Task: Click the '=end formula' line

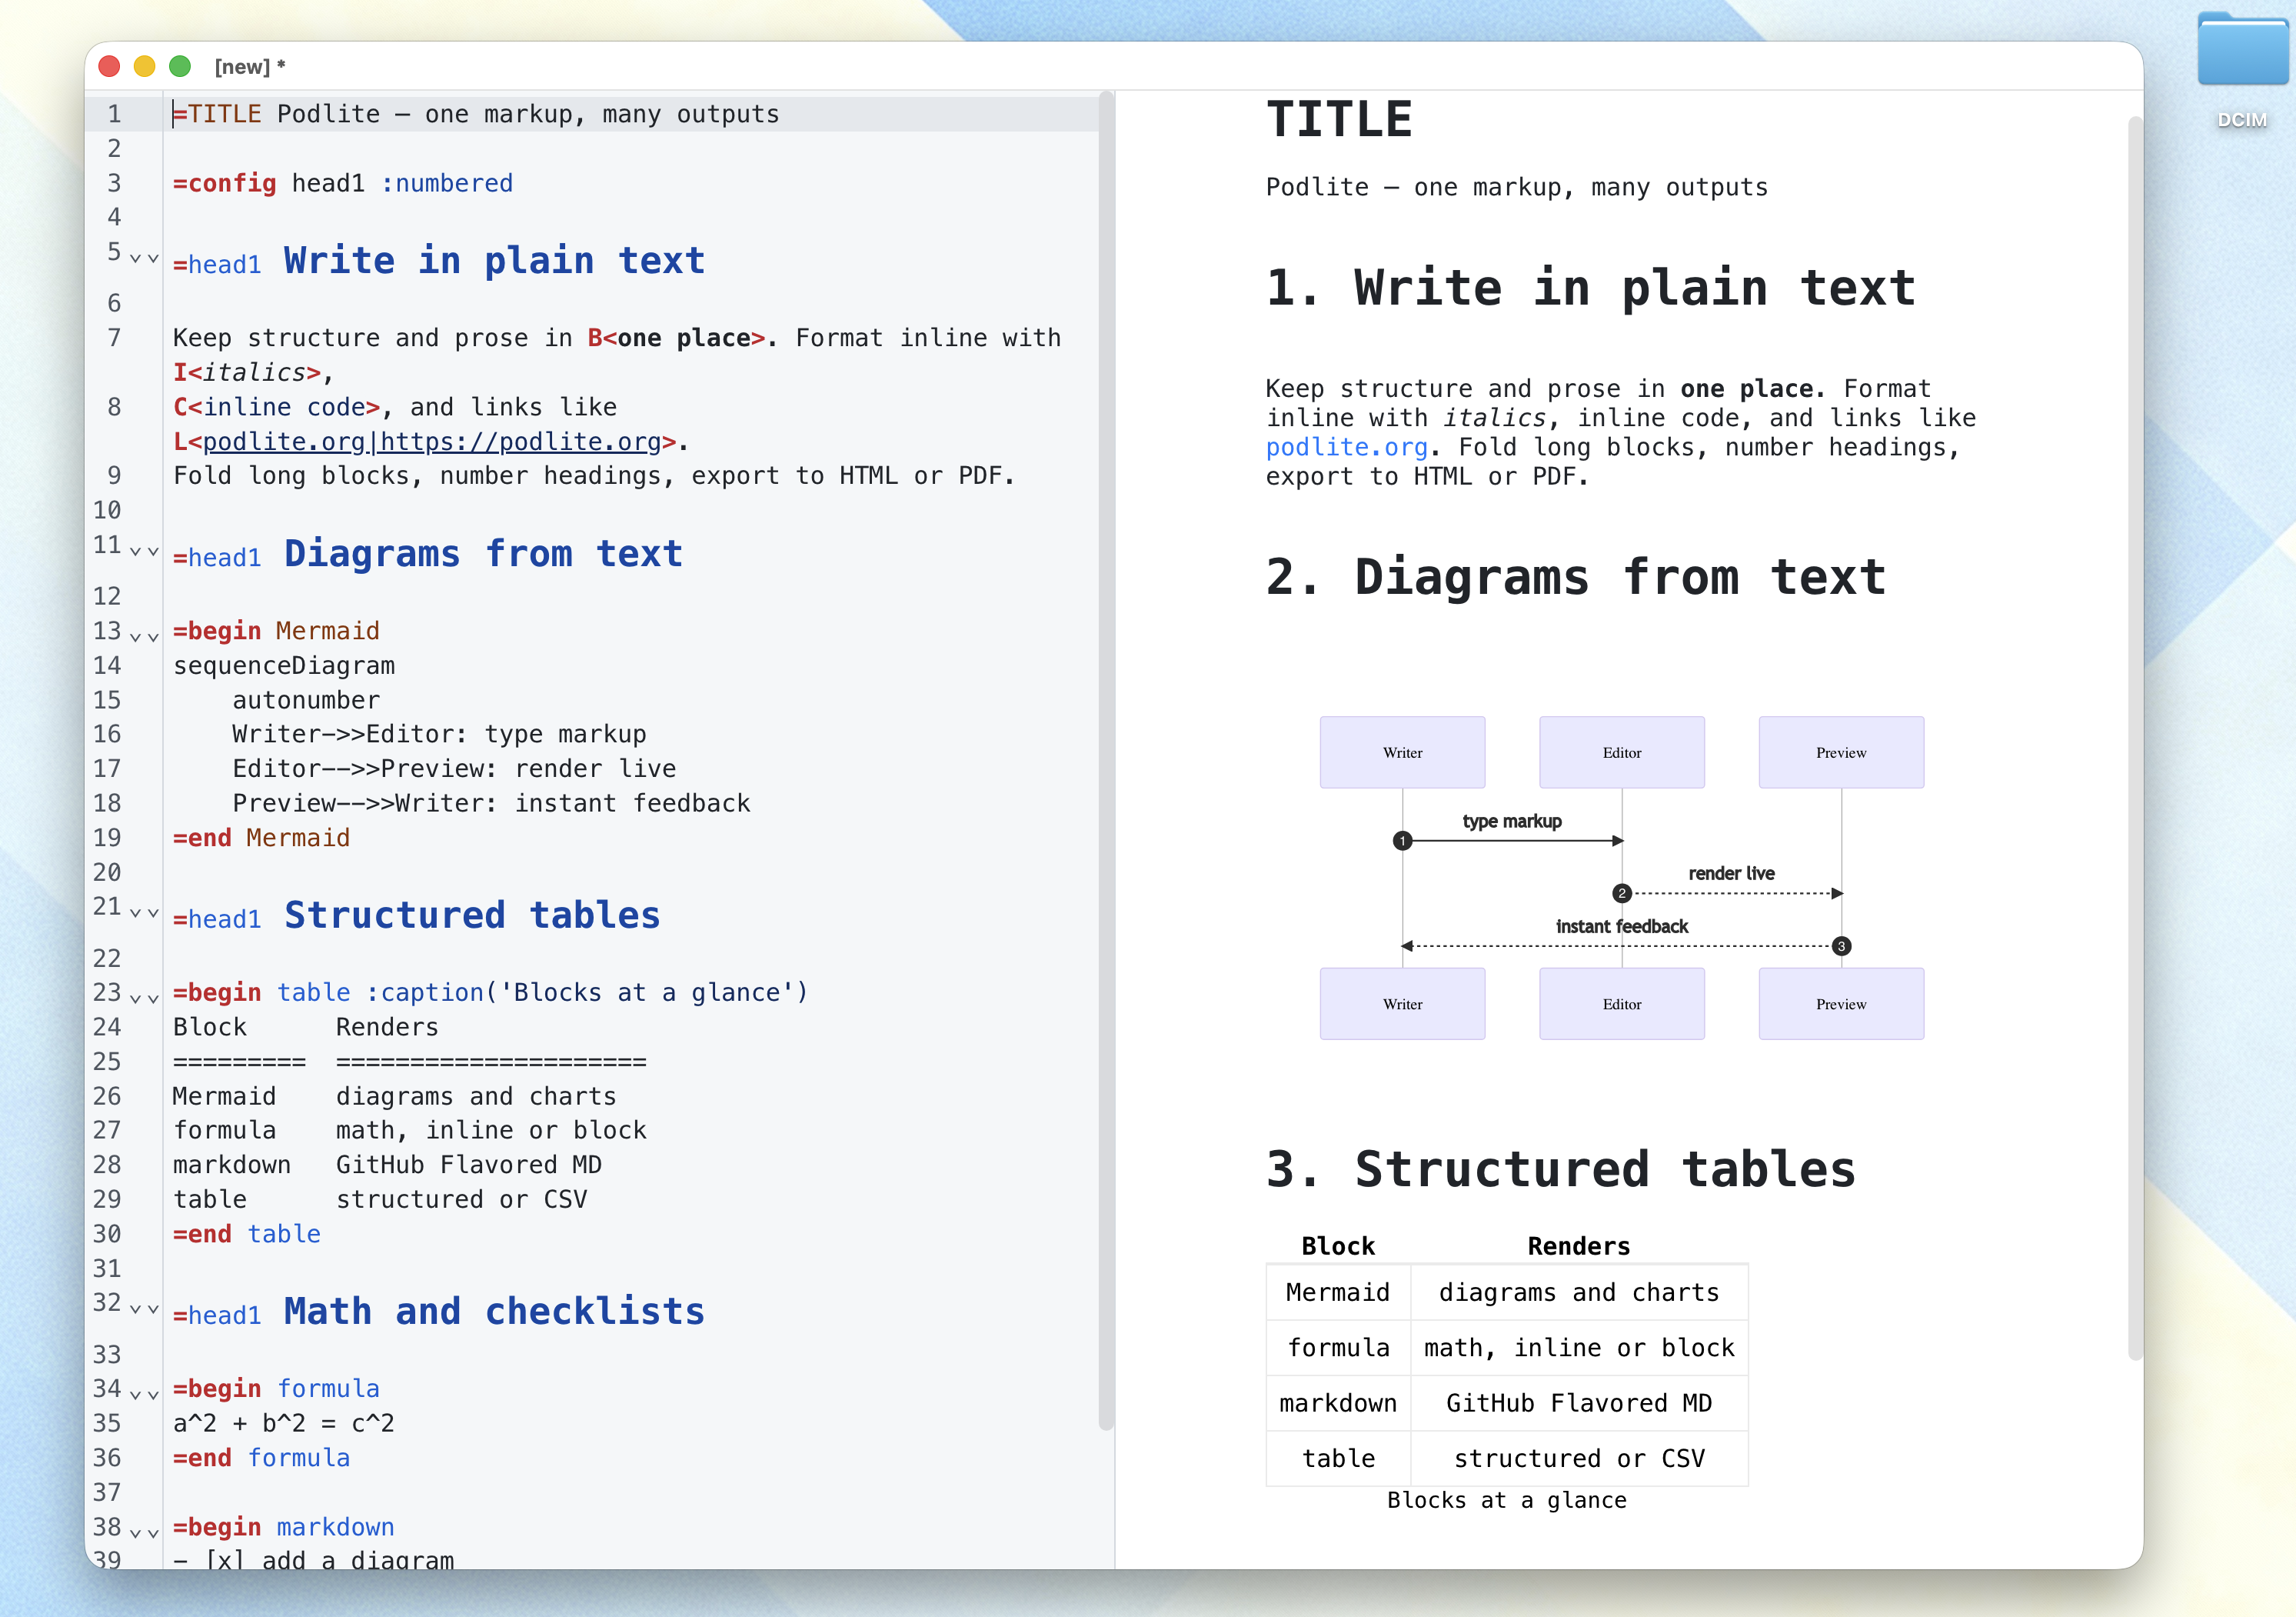Action: (x=261, y=1458)
